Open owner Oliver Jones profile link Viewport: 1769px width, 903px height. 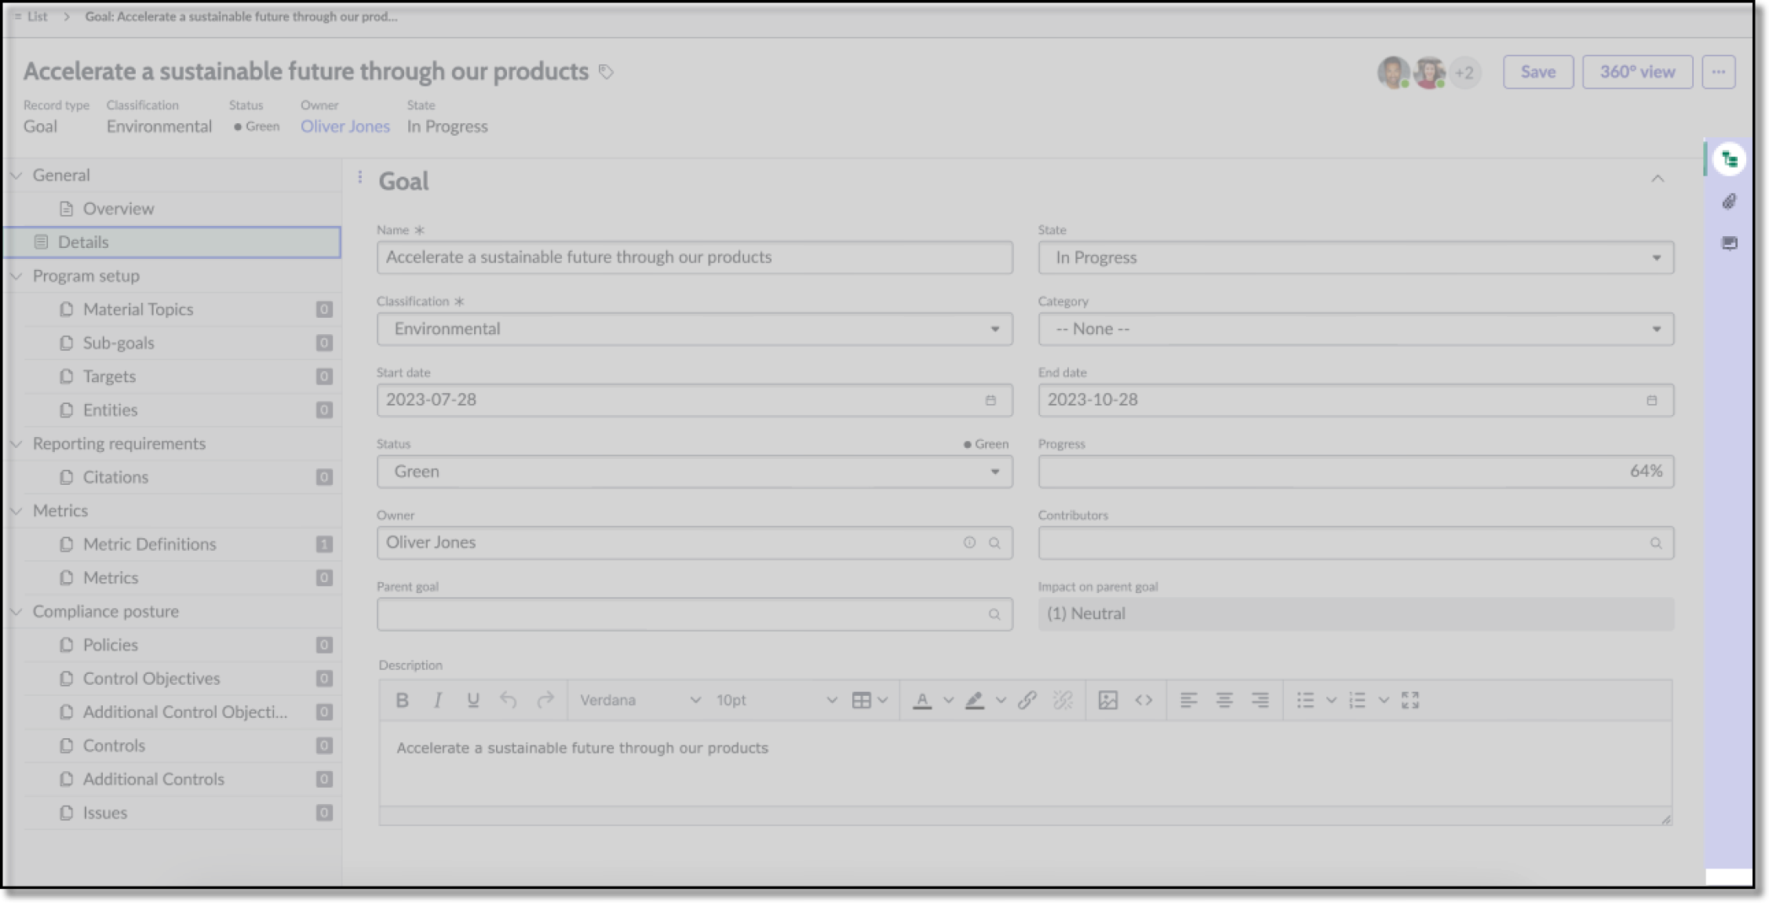click(x=345, y=126)
